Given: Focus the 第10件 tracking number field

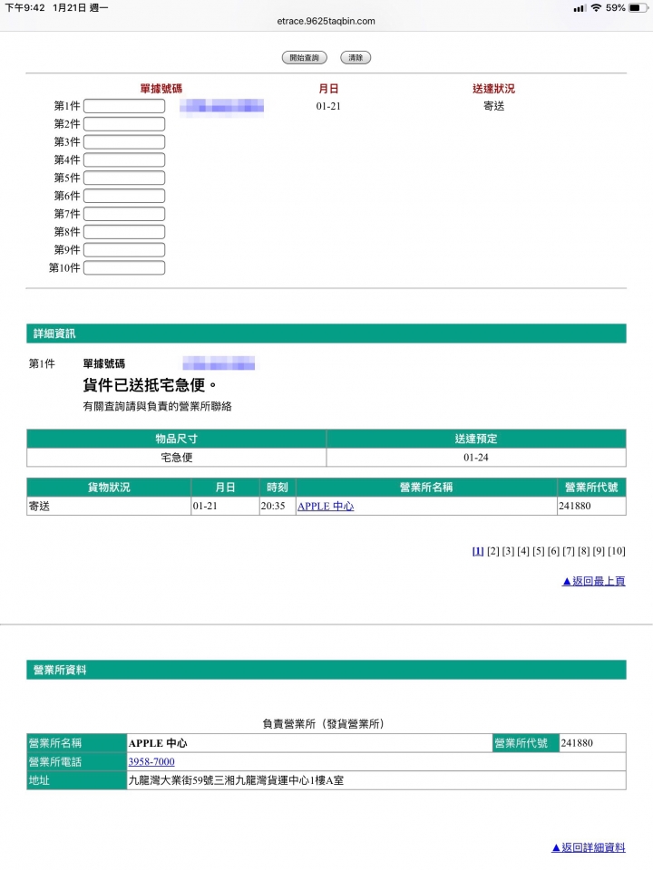Looking at the screenshot, I should click(124, 268).
